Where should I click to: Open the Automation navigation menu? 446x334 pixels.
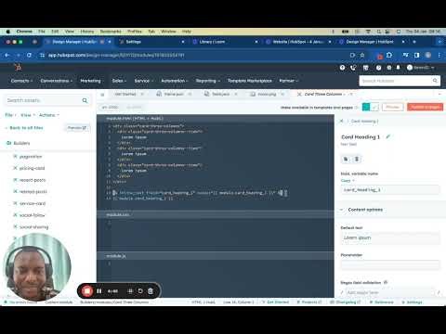(x=175, y=81)
